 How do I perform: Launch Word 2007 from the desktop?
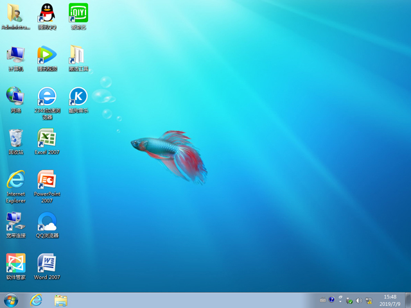tap(46, 263)
